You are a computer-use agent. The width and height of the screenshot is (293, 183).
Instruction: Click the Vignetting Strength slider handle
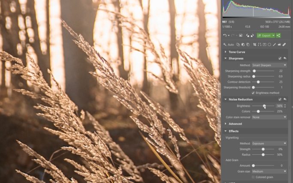click(x=263, y=149)
